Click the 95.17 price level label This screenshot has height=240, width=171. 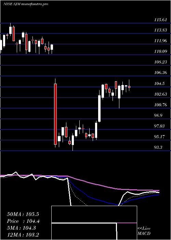coord(160,137)
